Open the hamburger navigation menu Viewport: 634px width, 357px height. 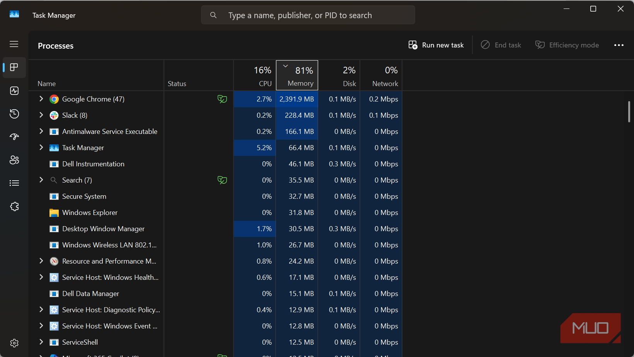click(14, 44)
